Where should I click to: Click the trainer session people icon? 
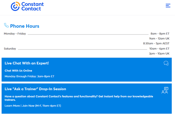(165, 90)
